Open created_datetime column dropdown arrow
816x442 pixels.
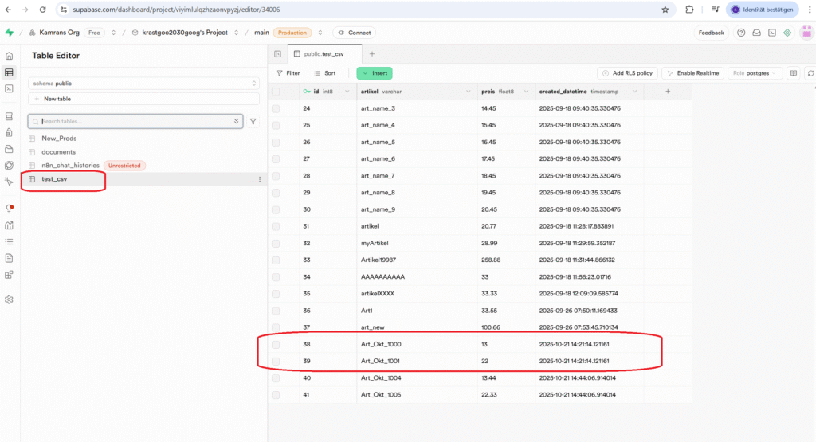[635, 92]
